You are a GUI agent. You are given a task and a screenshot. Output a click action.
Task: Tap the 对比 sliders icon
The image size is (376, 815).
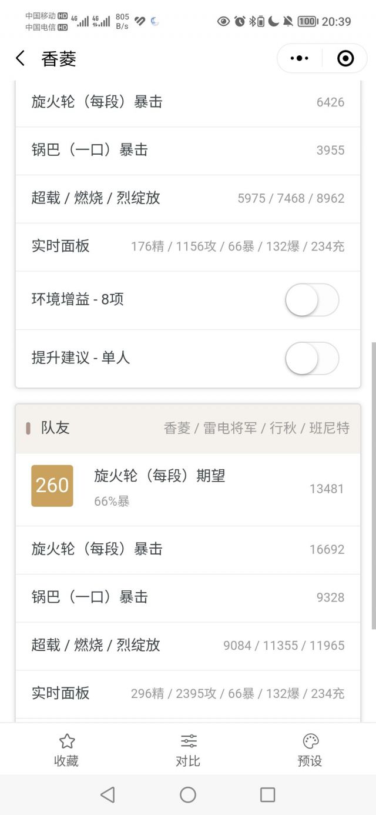click(x=188, y=741)
